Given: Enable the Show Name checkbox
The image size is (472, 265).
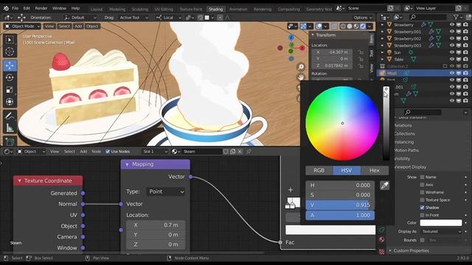Looking at the screenshot, I should pos(422,177).
